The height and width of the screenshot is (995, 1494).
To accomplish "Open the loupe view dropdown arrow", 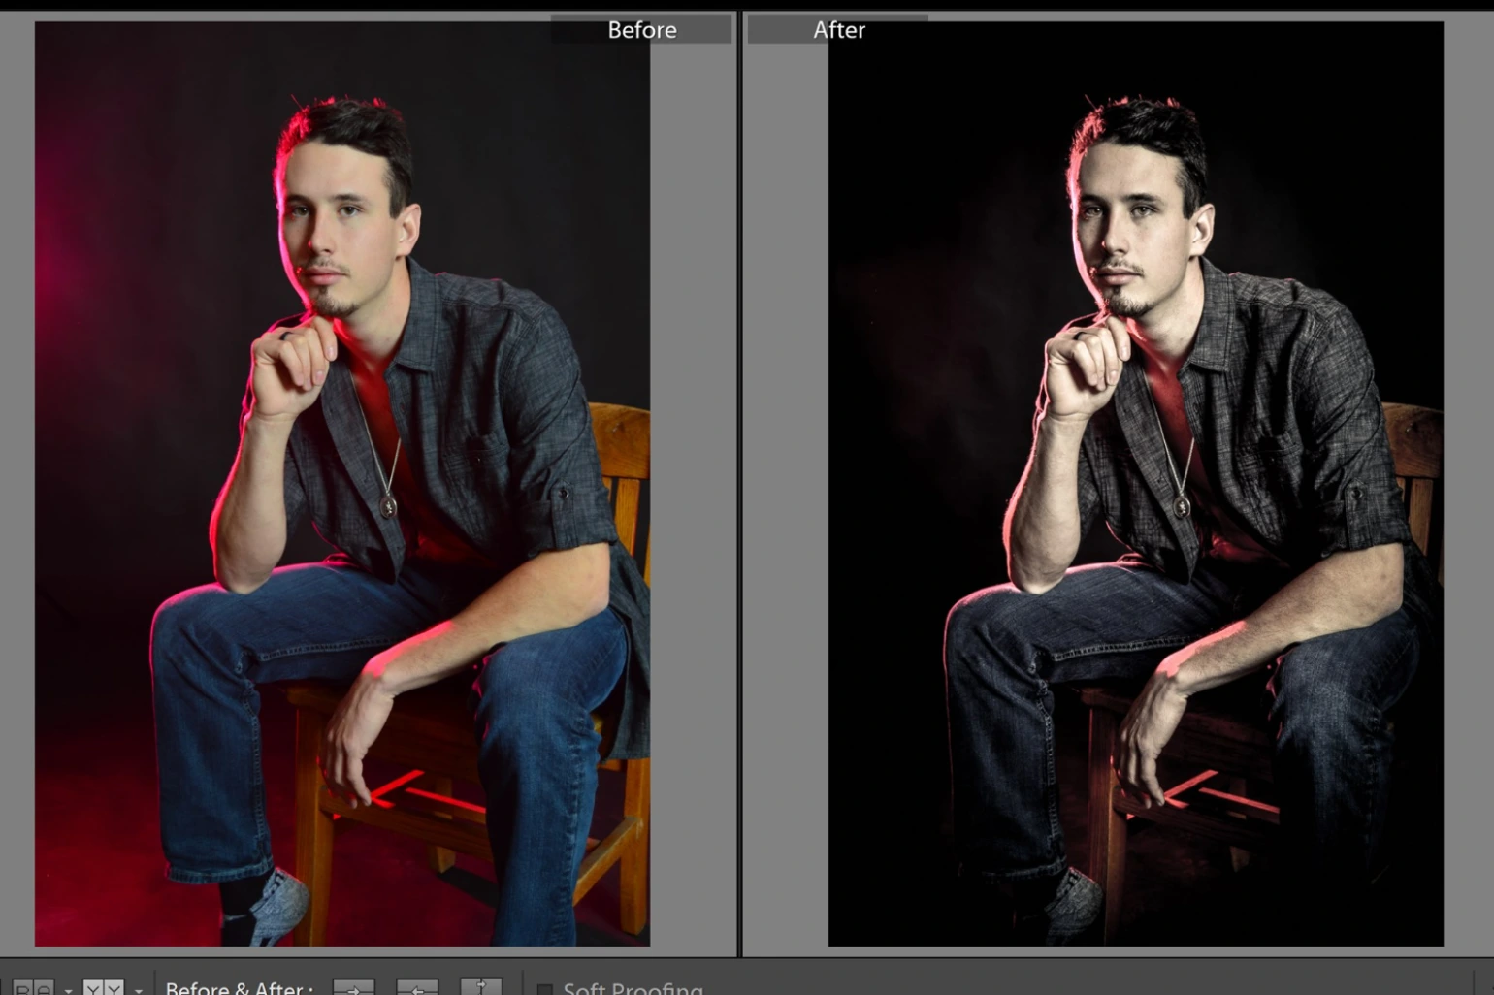I will (x=68, y=990).
